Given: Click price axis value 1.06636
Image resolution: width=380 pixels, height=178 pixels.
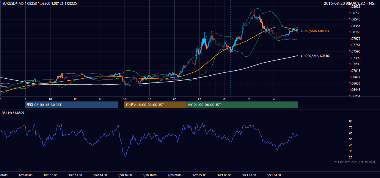Looking at the screenshot, I should click(x=354, y=83).
